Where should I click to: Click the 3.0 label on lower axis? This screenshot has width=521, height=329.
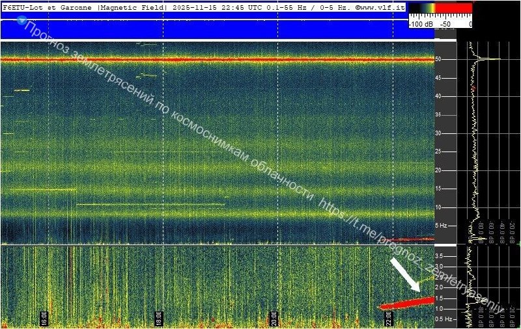[439, 267]
